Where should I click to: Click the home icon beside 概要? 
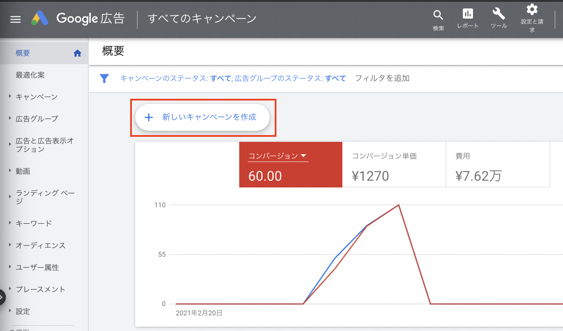77,53
